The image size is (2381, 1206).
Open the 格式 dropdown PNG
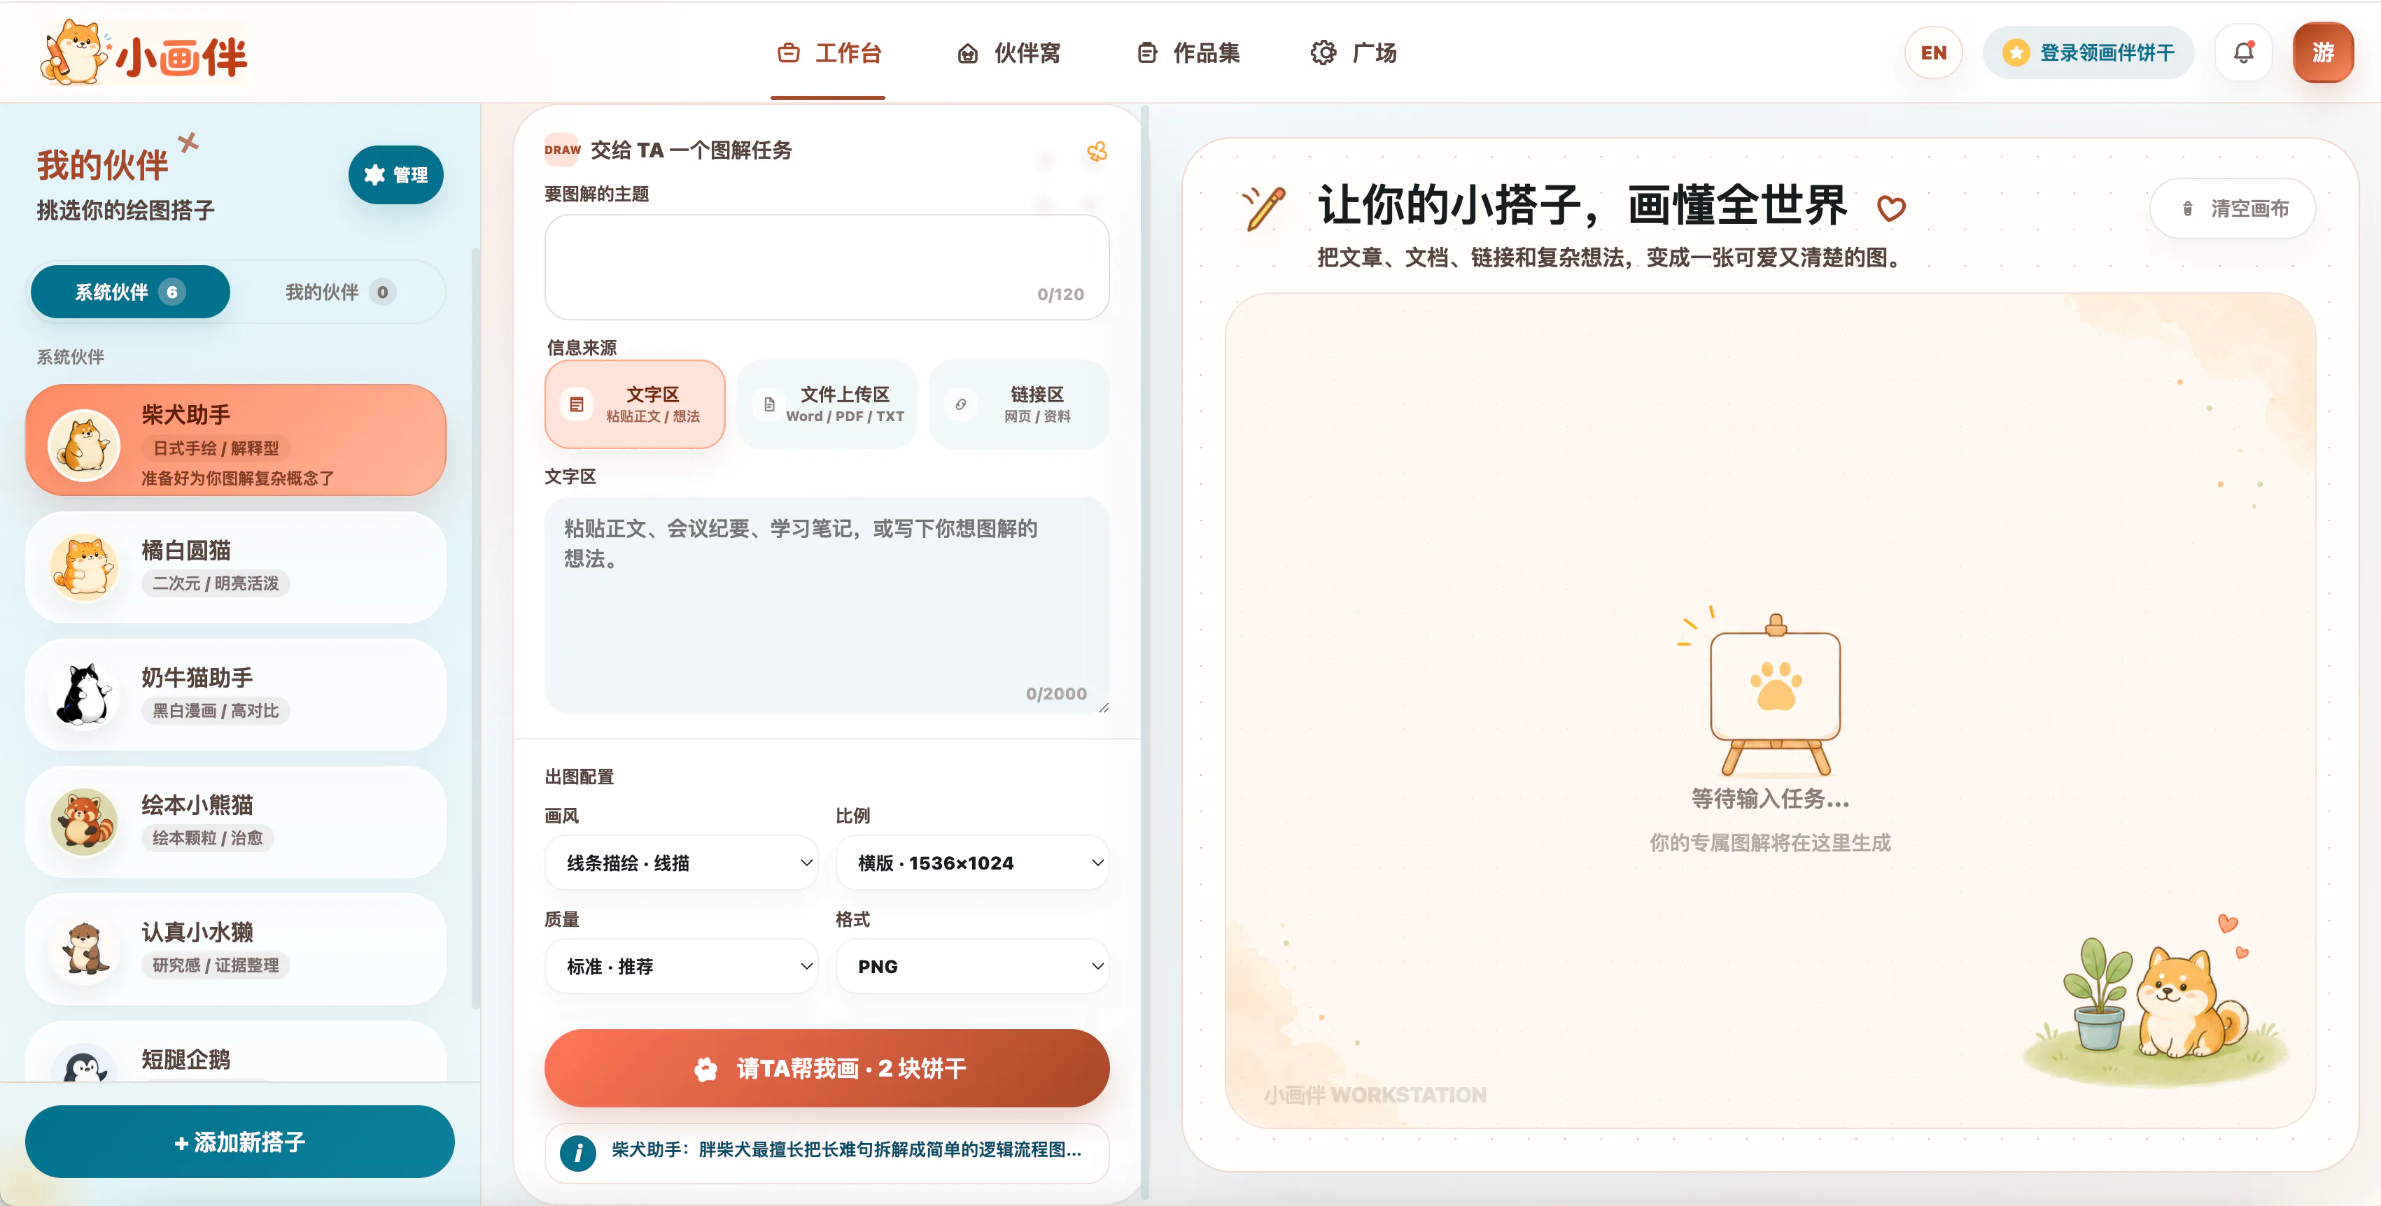pyautogui.click(x=972, y=966)
